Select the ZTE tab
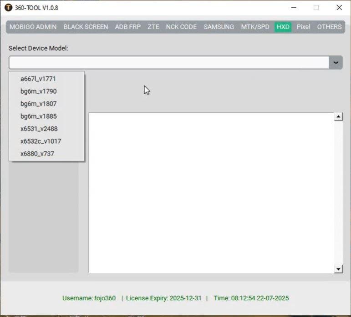The height and width of the screenshot is (317, 351). (153, 27)
